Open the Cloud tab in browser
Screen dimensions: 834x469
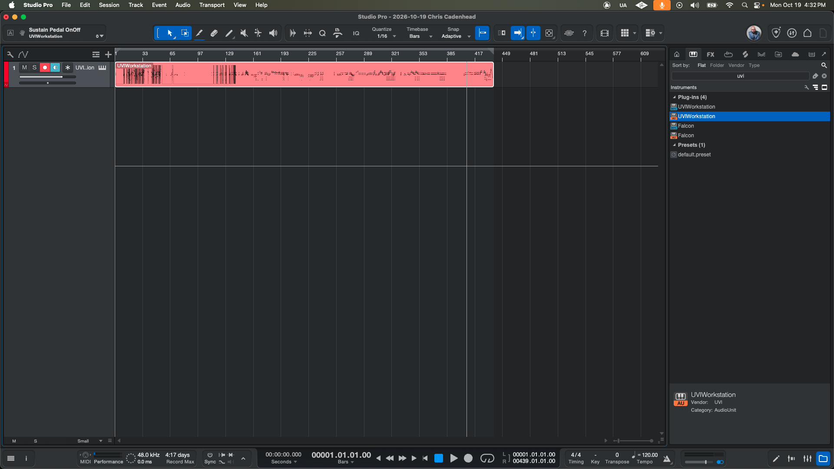pyautogui.click(x=795, y=54)
